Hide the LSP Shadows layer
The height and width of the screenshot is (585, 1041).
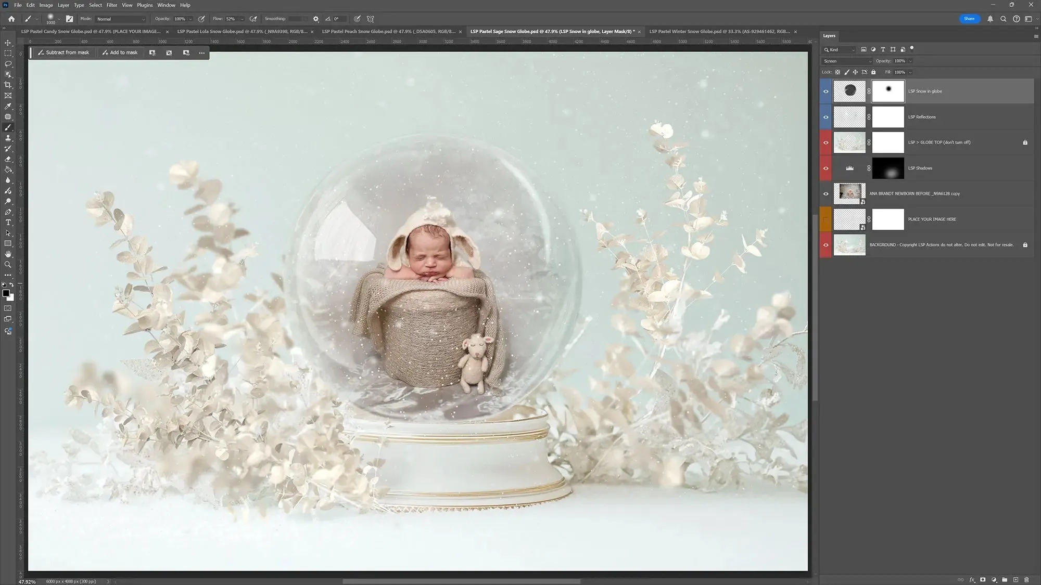click(x=826, y=168)
